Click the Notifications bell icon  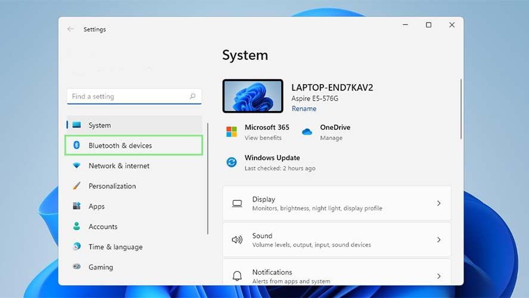coord(237,276)
